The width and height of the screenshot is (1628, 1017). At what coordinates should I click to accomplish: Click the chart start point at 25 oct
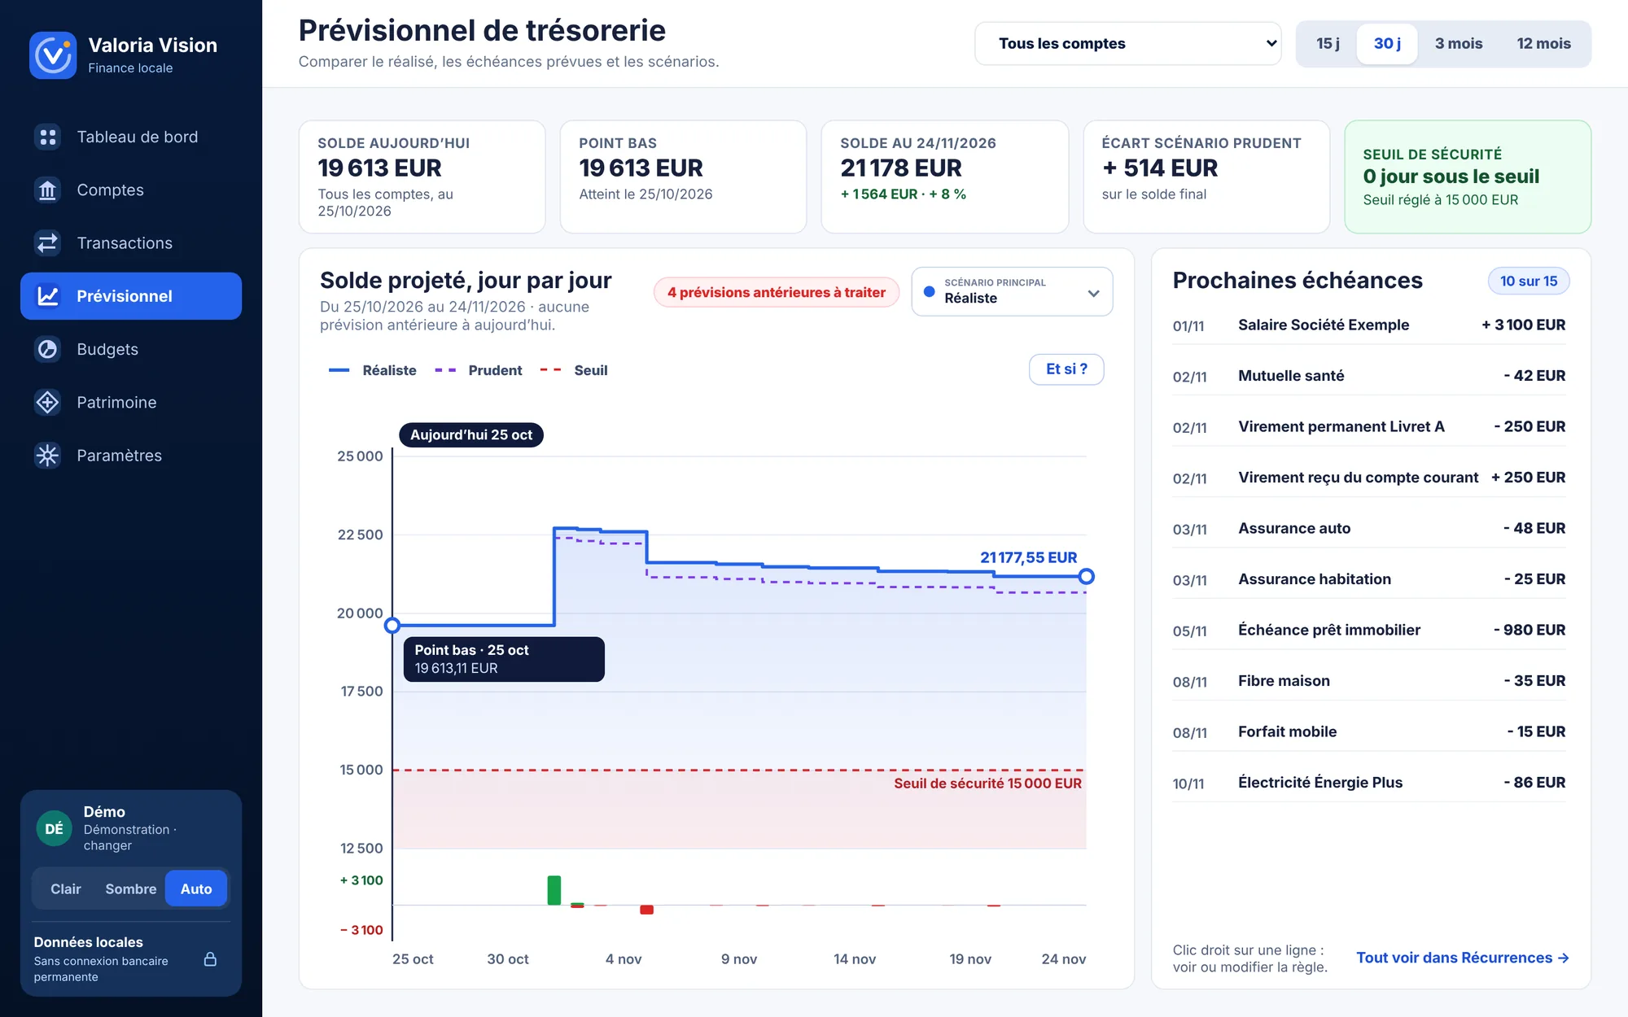click(392, 626)
